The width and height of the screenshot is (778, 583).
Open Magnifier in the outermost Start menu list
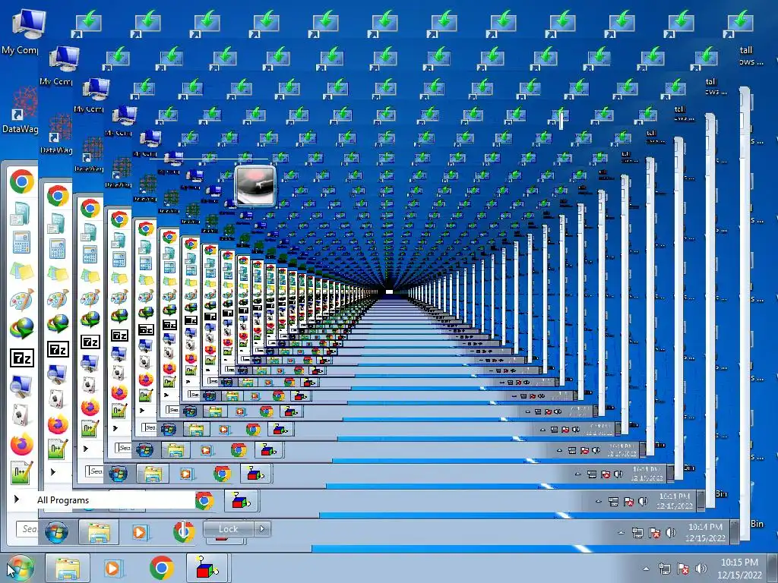[21, 386]
